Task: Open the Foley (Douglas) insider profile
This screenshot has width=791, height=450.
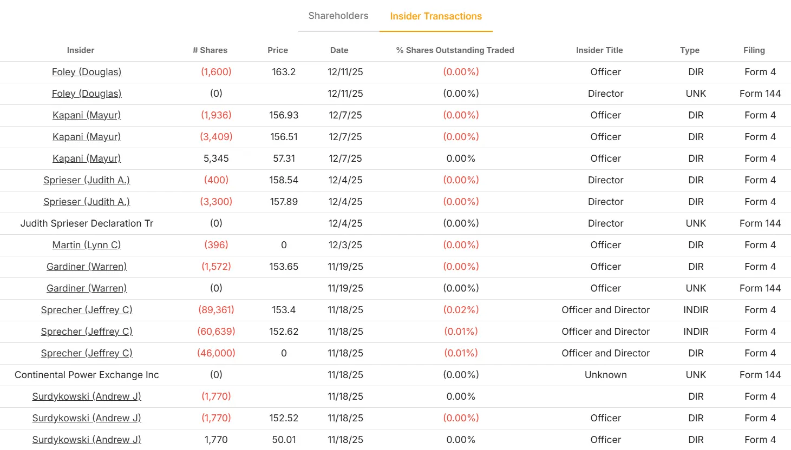Action: coord(87,71)
